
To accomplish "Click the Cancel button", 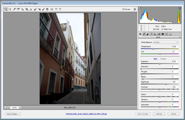I will click(159, 114).
